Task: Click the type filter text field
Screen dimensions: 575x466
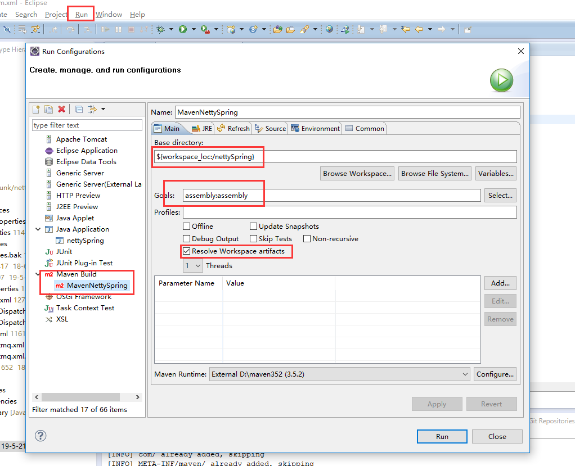Action: [x=87, y=125]
